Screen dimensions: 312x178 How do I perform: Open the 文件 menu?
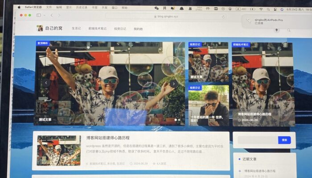pyautogui.click(x=49, y=7)
